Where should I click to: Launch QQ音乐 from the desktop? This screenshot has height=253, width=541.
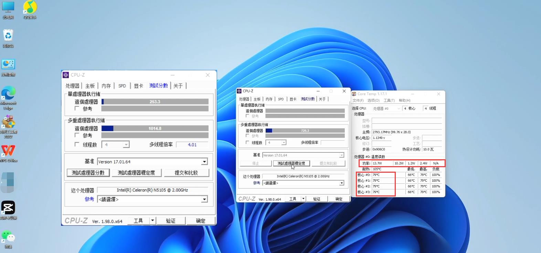tap(30, 10)
